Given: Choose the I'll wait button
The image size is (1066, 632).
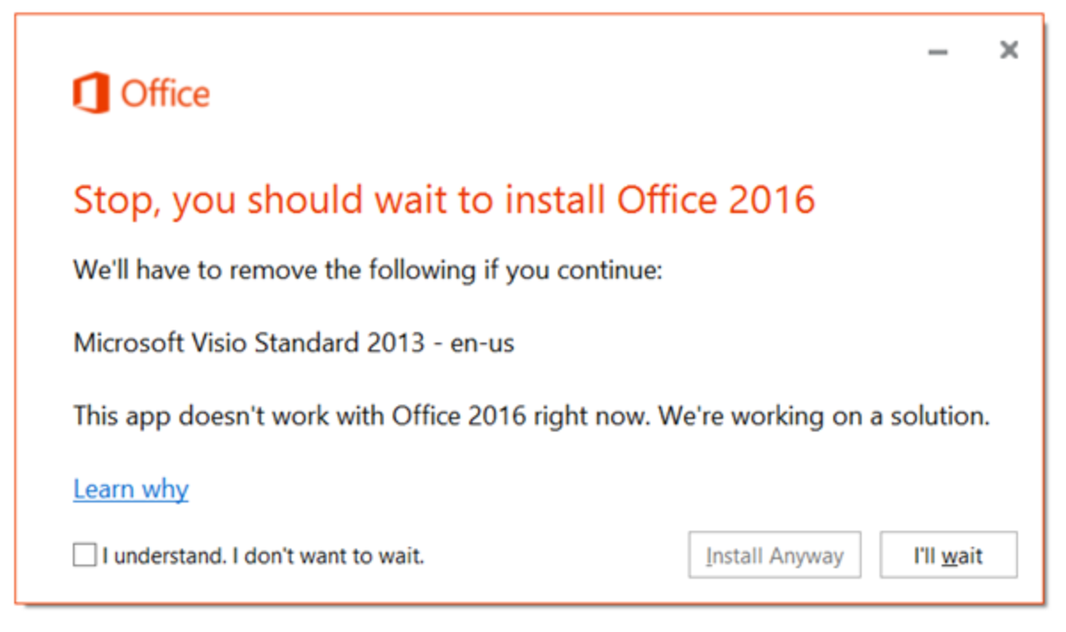Looking at the screenshot, I should [948, 556].
